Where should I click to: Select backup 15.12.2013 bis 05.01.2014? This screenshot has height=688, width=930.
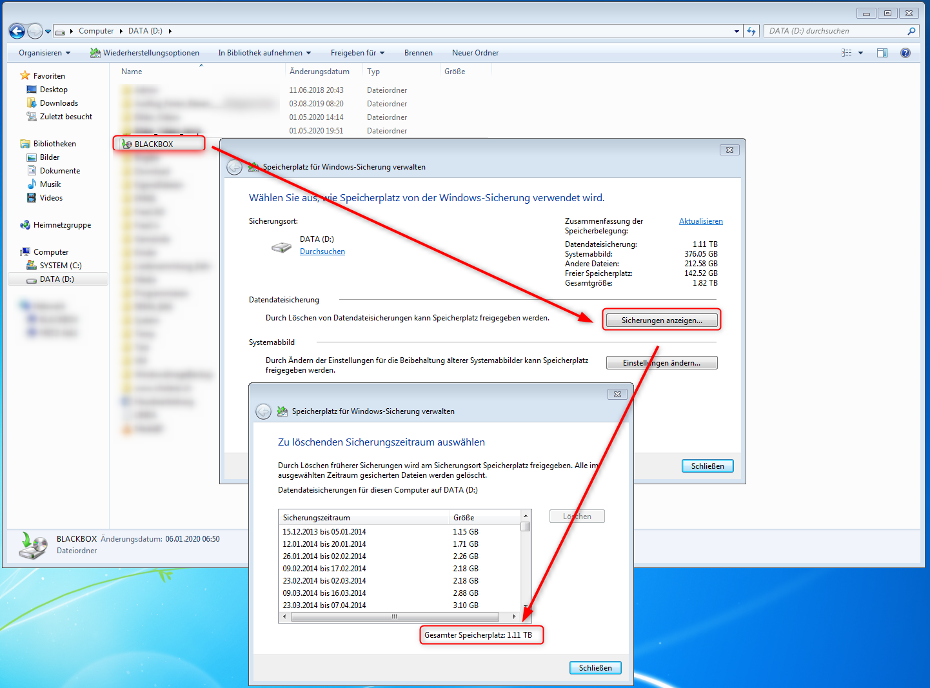(400, 532)
